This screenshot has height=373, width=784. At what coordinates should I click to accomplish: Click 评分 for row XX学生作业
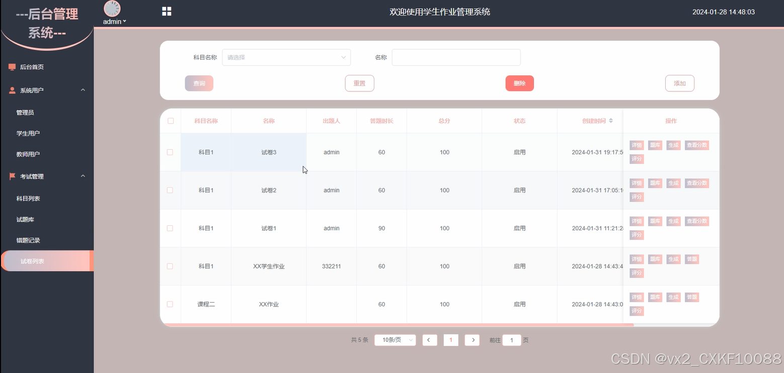point(637,273)
